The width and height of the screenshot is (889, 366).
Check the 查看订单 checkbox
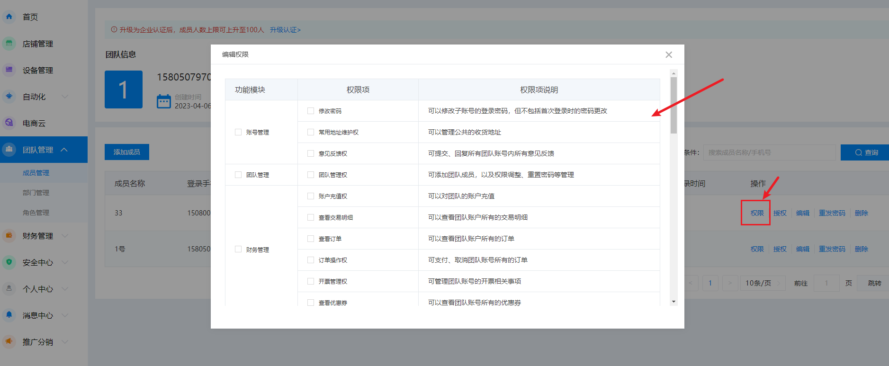coord(311,239)
